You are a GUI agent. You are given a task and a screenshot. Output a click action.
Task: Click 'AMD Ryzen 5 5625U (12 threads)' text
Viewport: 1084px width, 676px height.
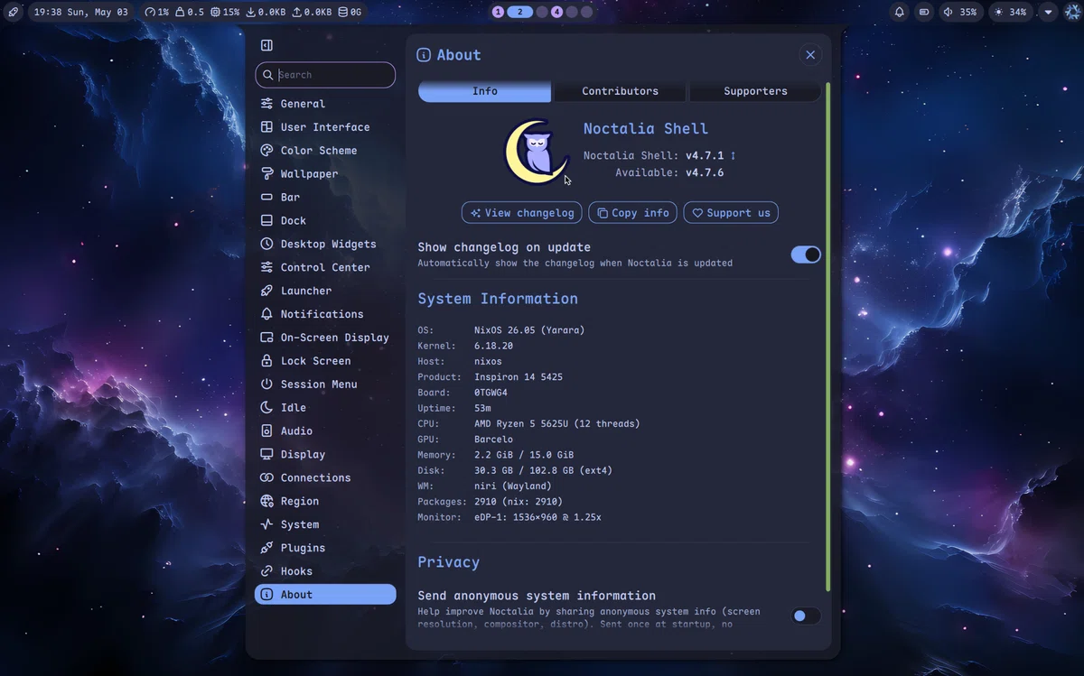[x=556, y=423]
